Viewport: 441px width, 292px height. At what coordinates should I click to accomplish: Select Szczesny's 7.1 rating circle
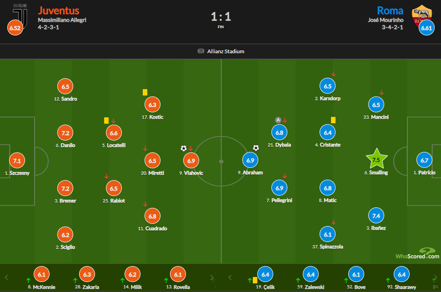pyautogui.click(x=17, y=160)
